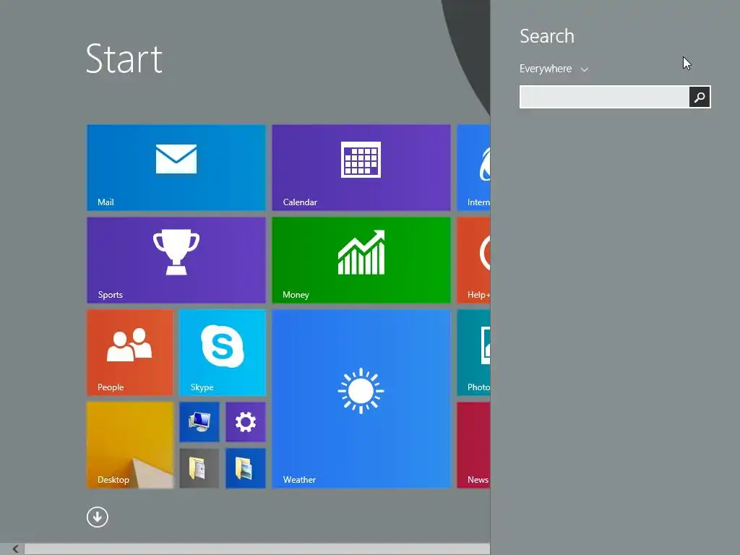Viewport: 740px width, 555px height.
Task: Launch the Sports tile with trophy
Action: (x=176, y=260)
